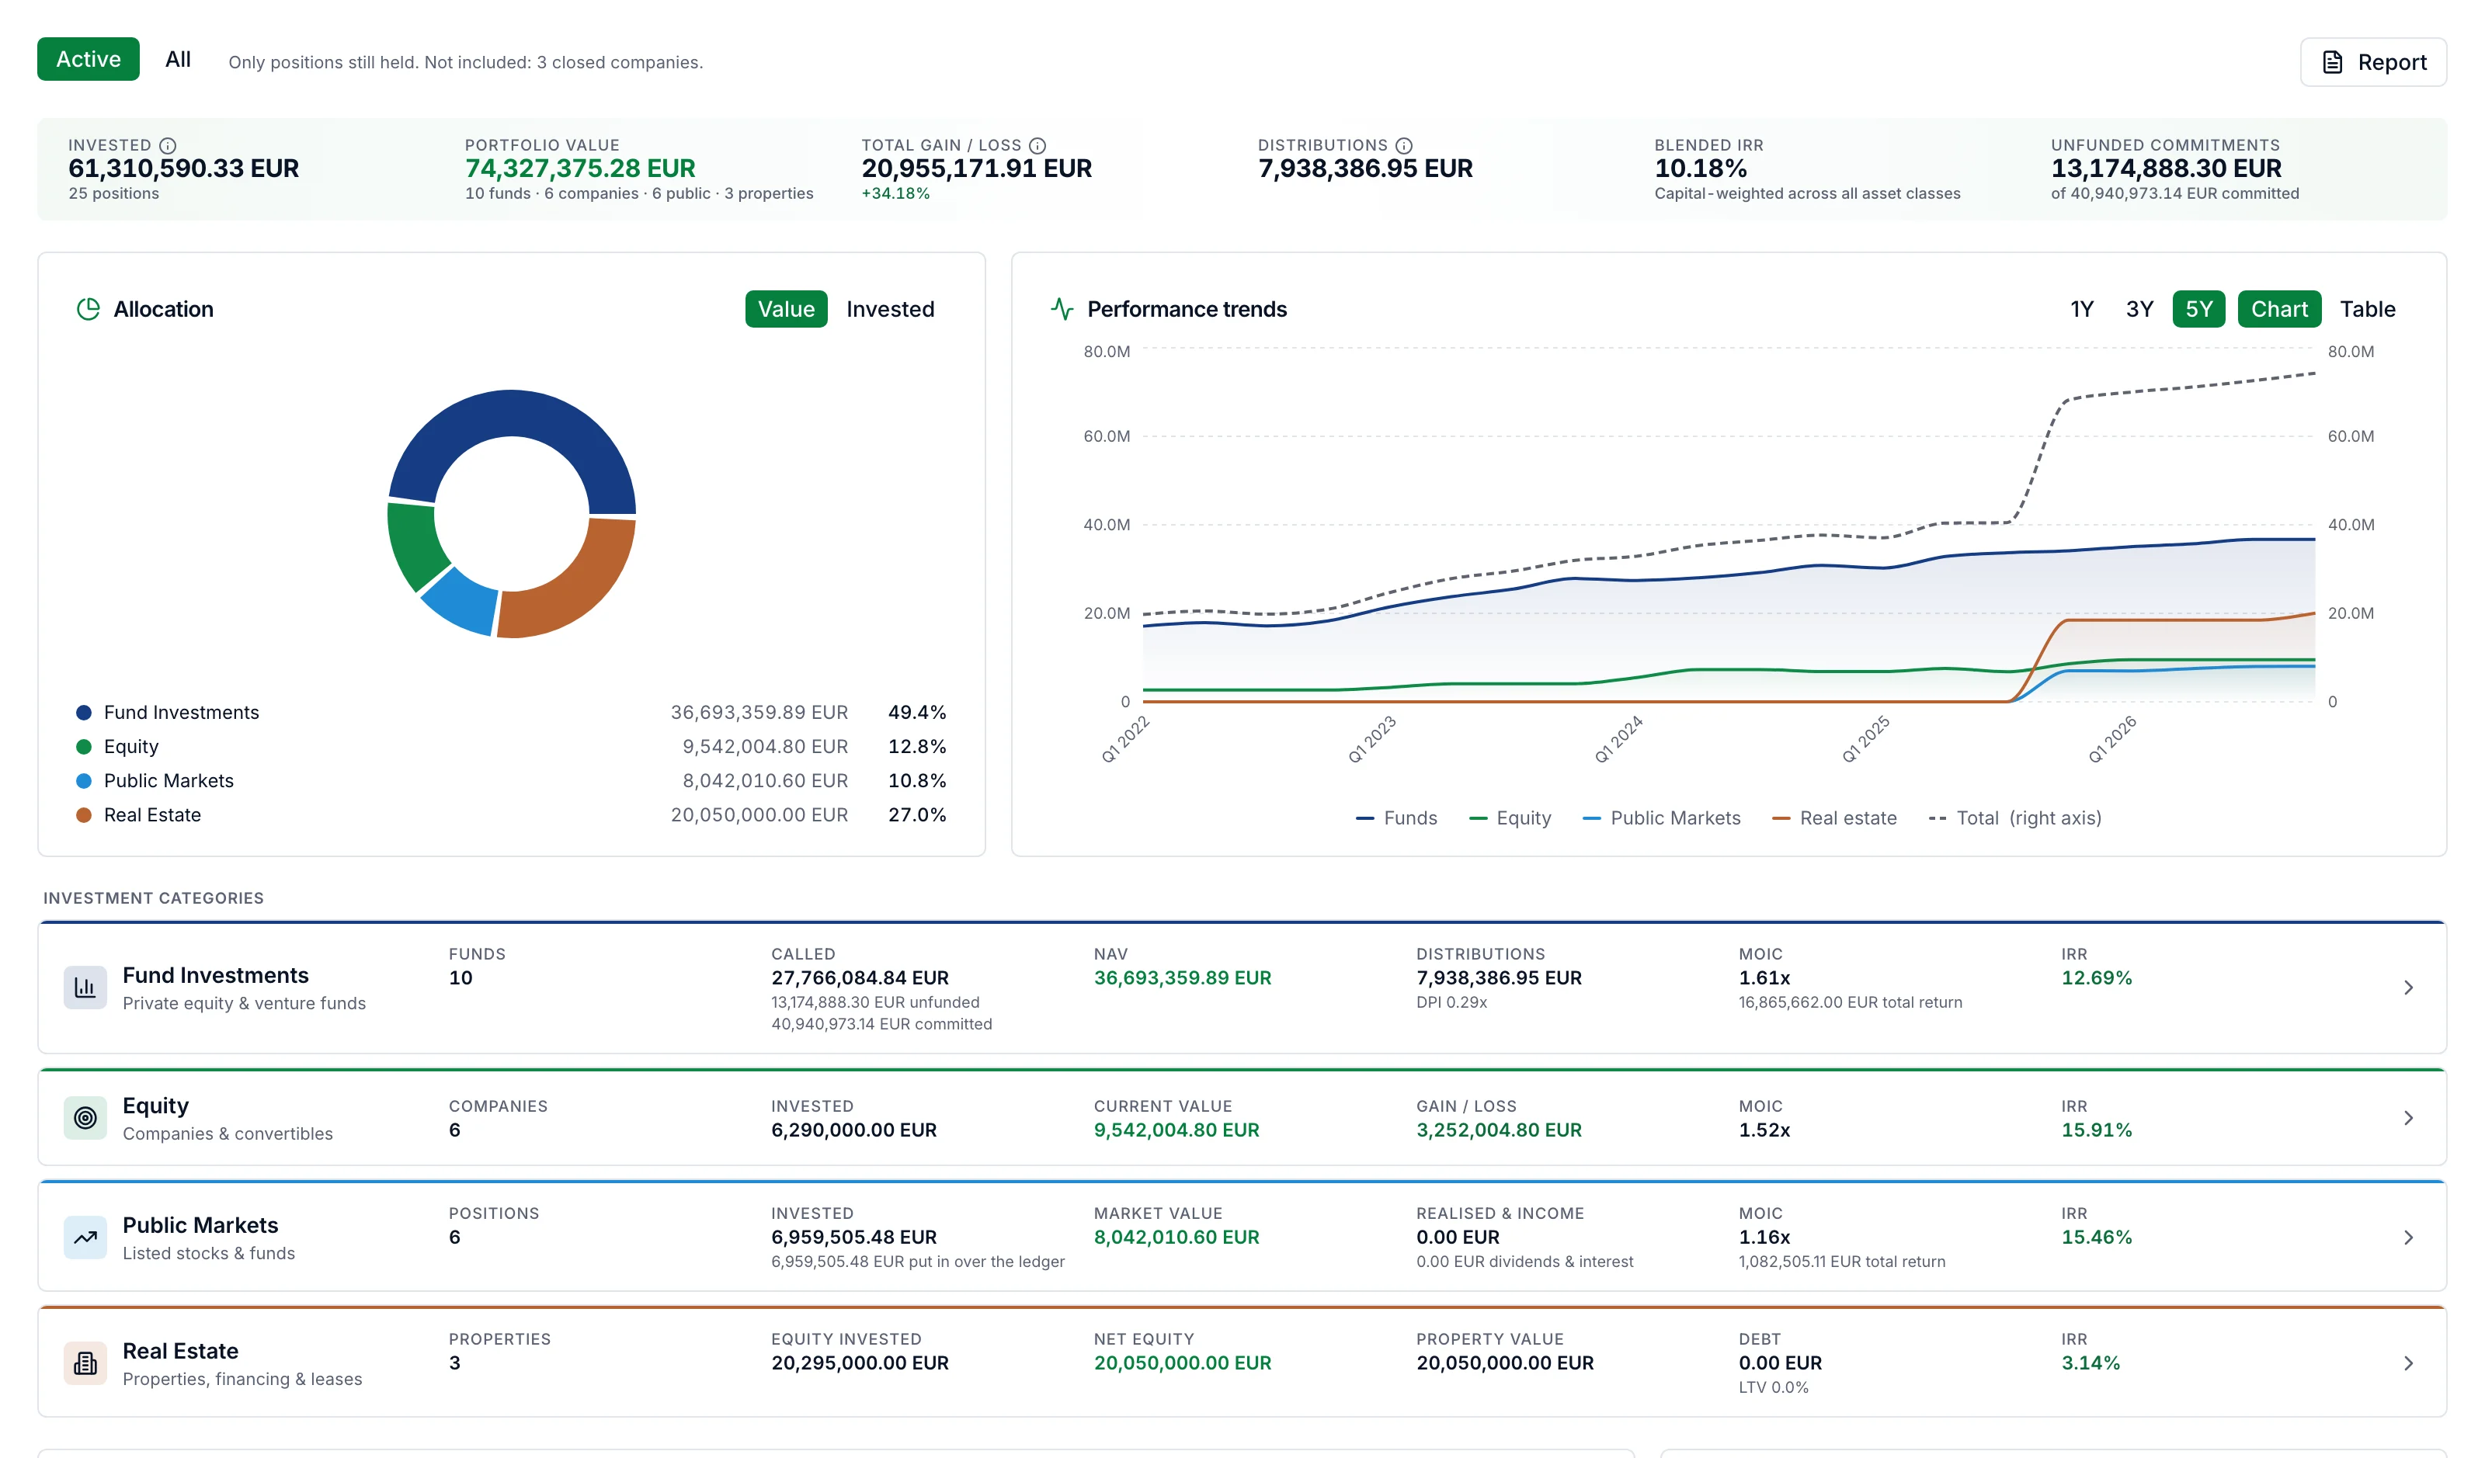2485x1458 pixels.
Task: Click the Q1 2024 axis label
Action: [1618, 739]
